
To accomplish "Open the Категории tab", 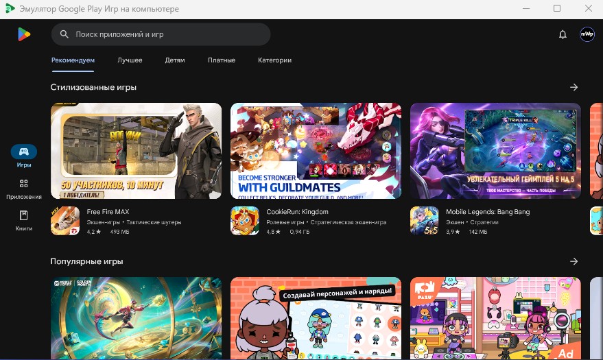I will coord(274,60).
